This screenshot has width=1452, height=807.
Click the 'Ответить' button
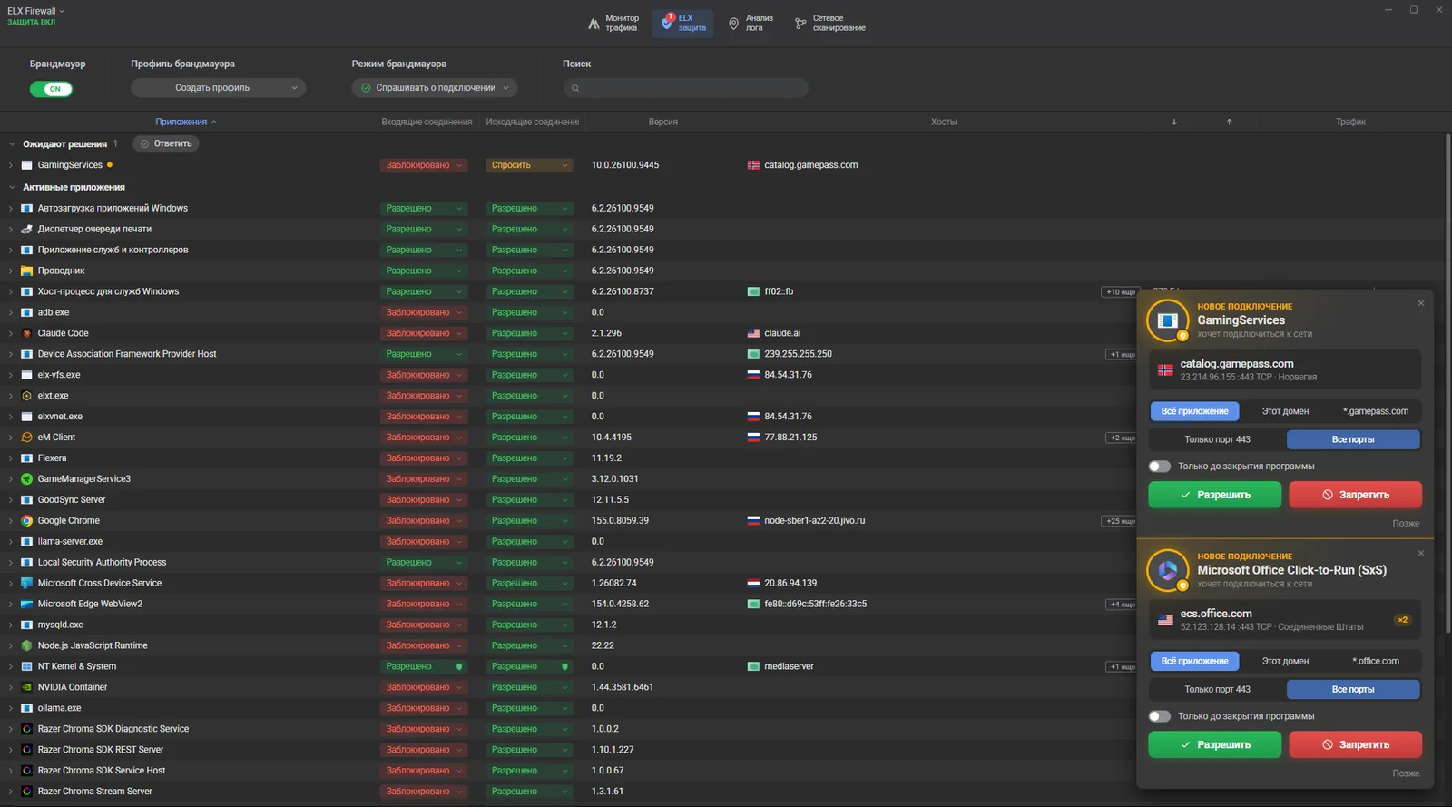[x=166, y=143]
